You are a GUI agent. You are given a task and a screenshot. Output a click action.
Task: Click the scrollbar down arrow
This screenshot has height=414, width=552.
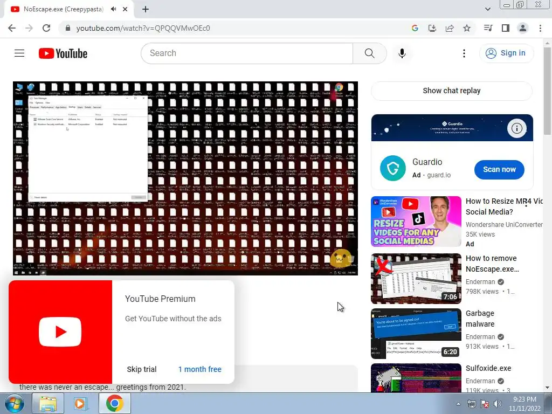point(548,388)
